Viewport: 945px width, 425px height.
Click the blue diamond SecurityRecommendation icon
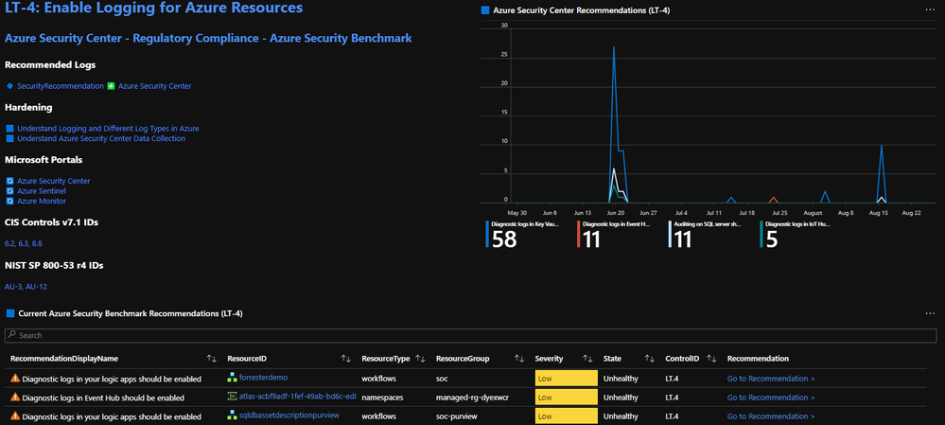pyautogui.click(x=9, y=86)
